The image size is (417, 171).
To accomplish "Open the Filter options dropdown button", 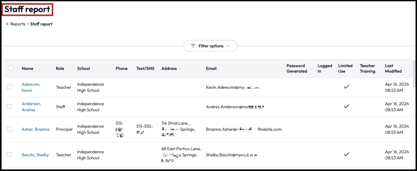I will pos(210,46).
